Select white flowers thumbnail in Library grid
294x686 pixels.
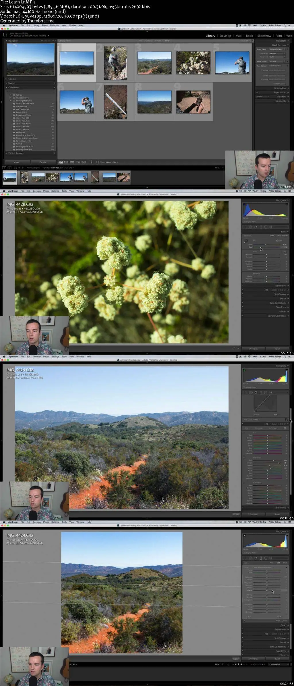click(x=193, y=63)
